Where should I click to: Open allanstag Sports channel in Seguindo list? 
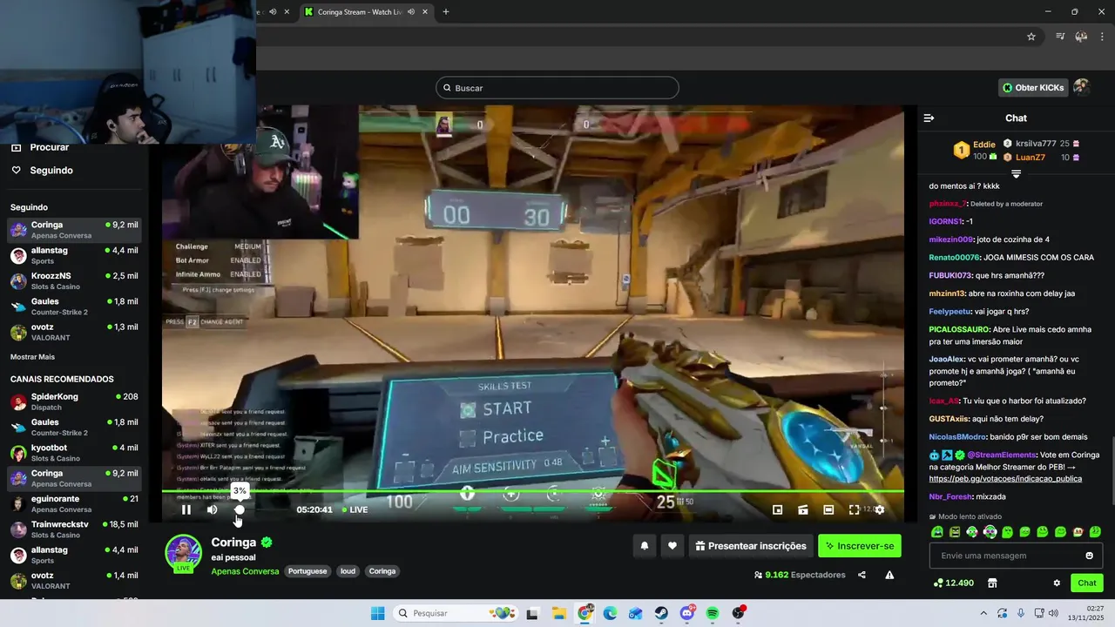pos(74,255)
